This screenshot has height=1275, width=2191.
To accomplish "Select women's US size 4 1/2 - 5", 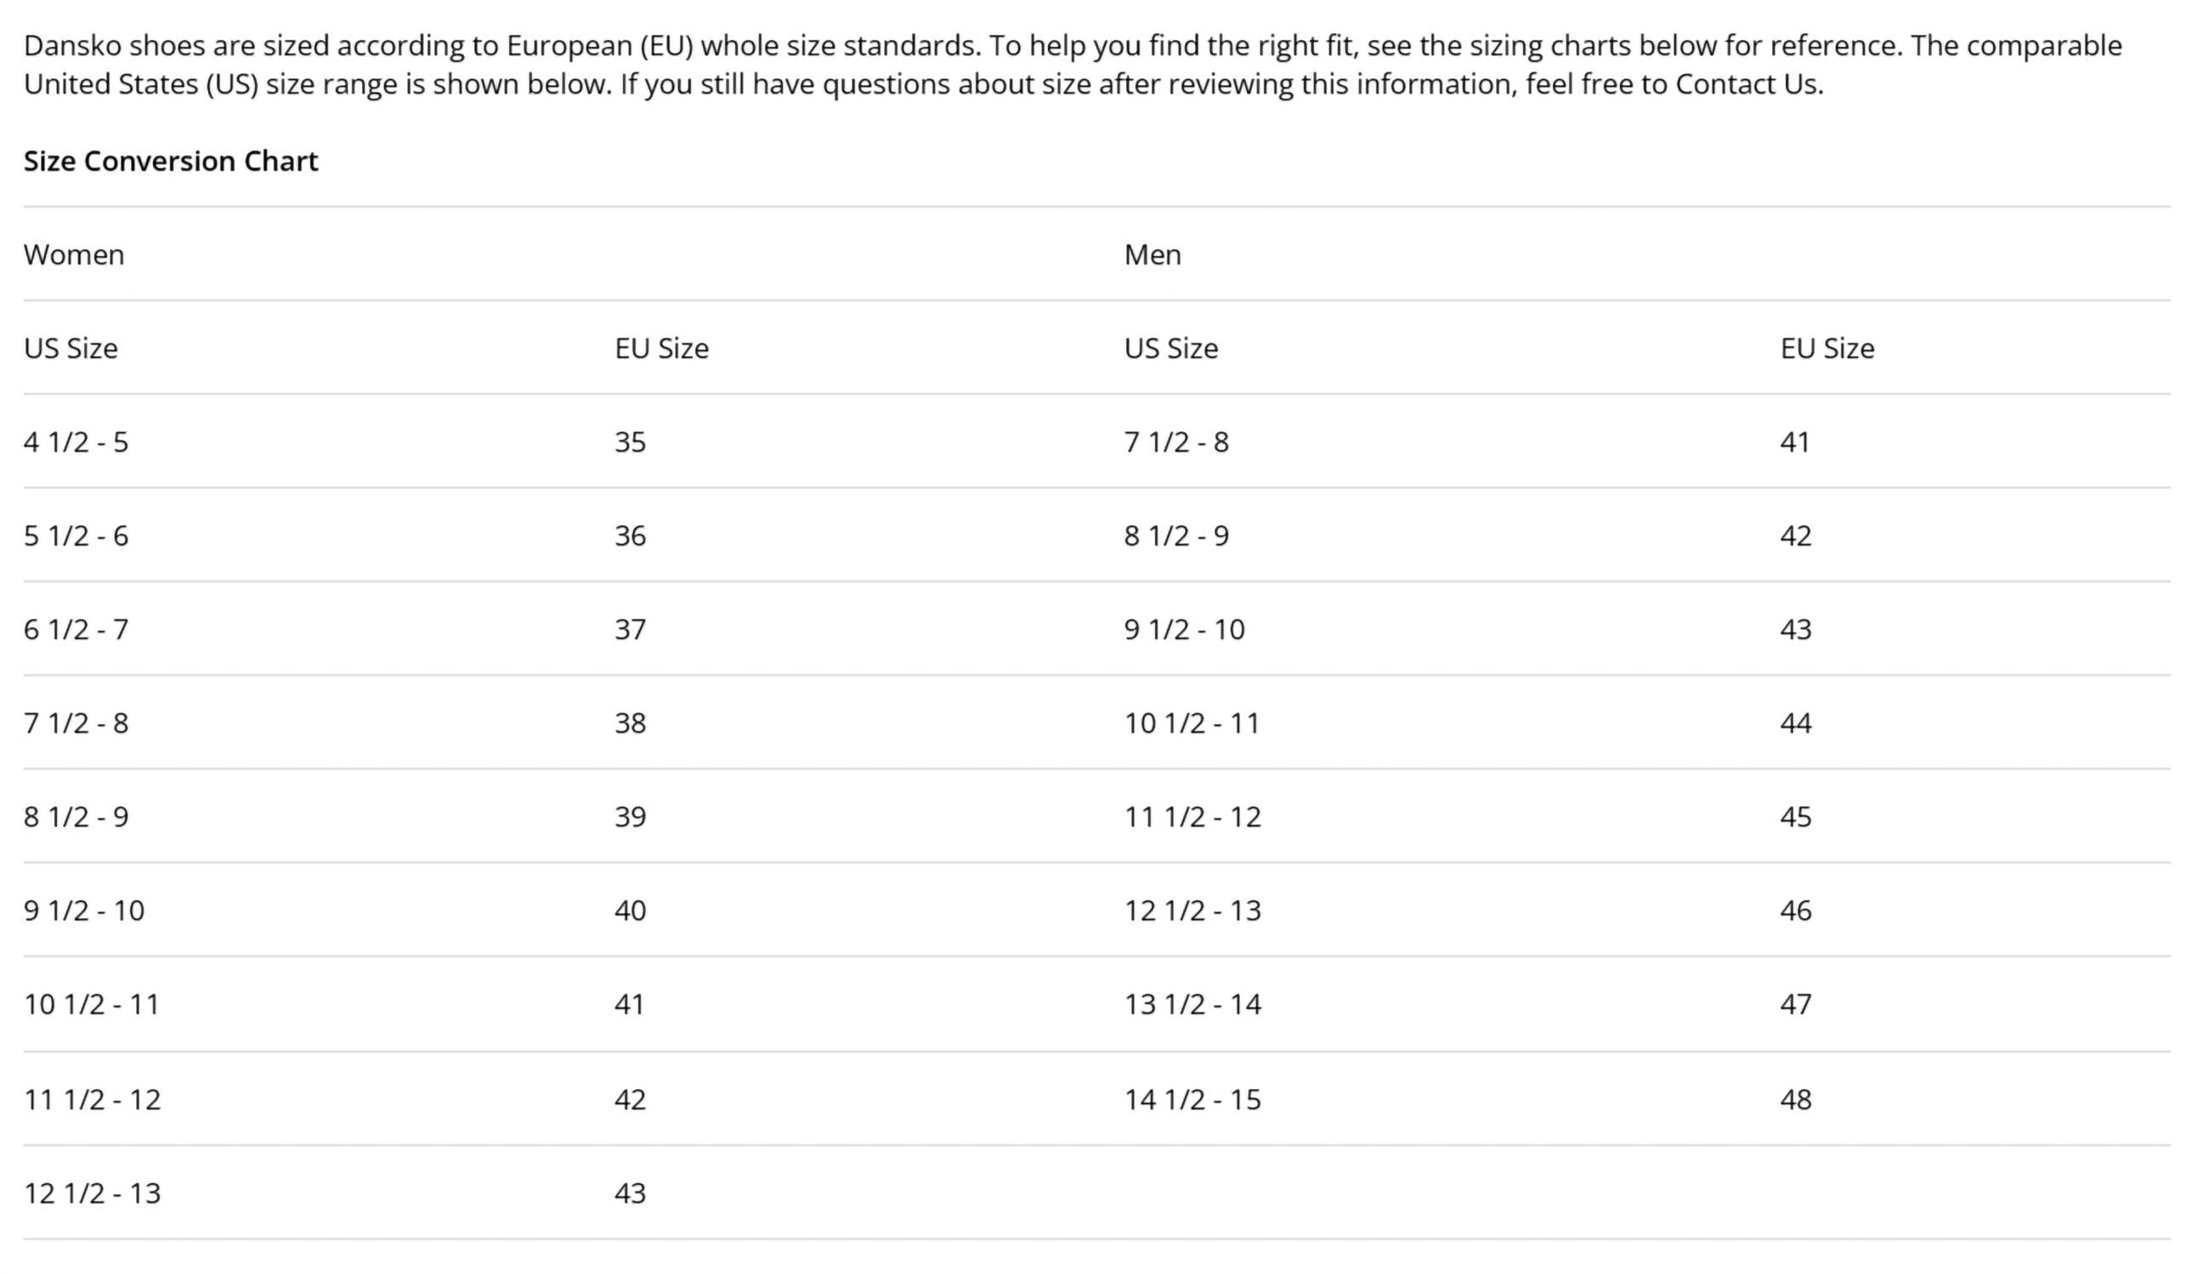I will point(76,443).
